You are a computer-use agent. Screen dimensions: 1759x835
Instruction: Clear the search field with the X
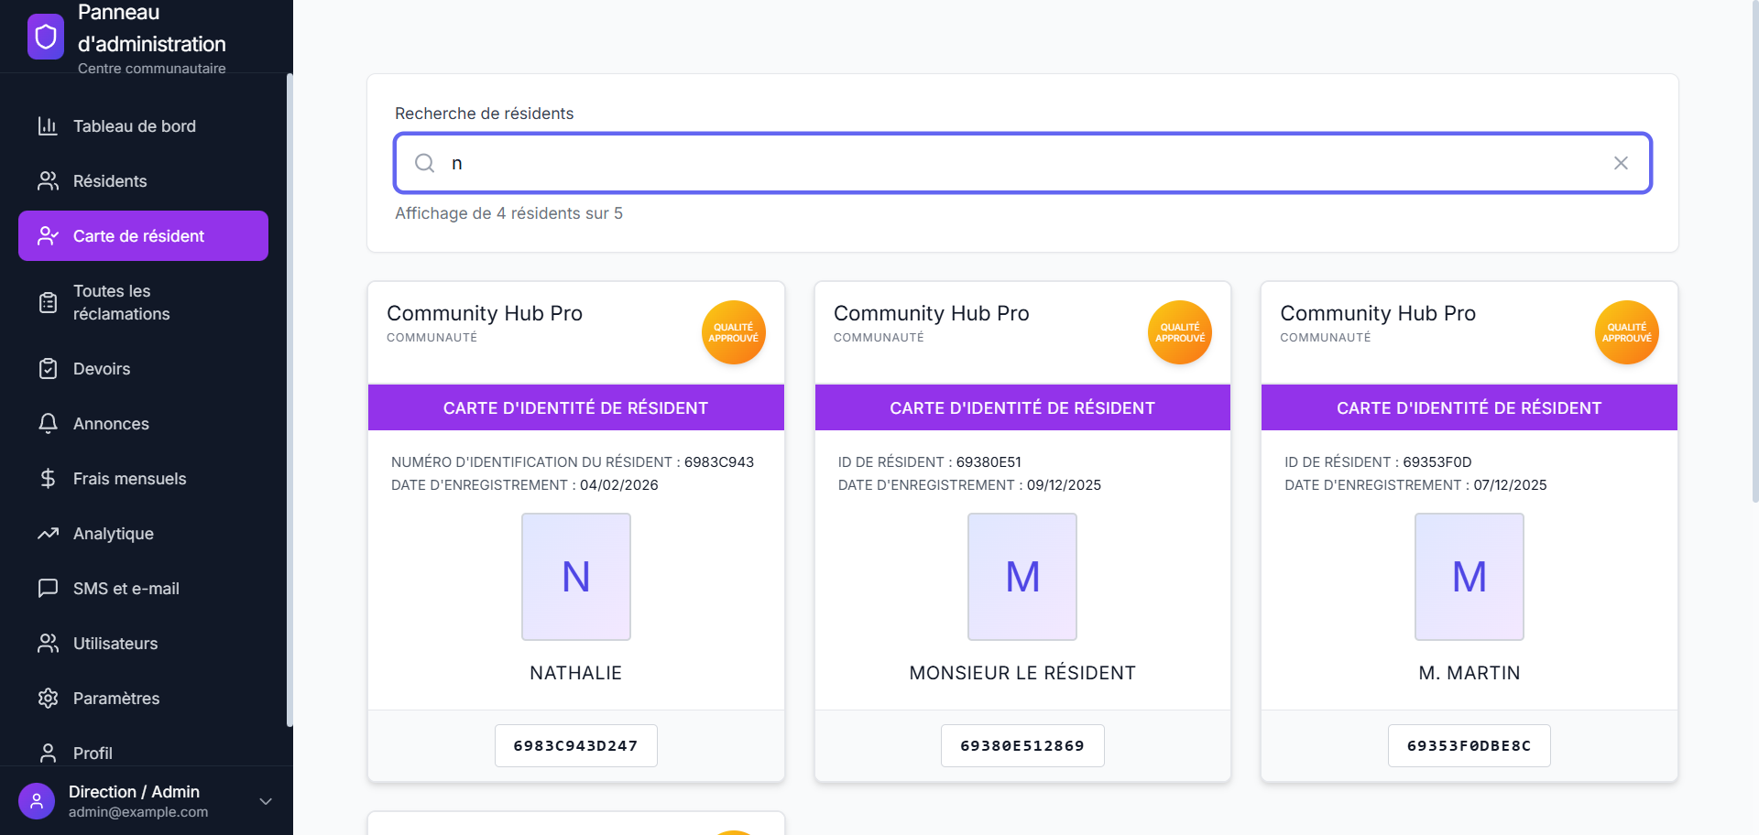(x=1621, y=162)
